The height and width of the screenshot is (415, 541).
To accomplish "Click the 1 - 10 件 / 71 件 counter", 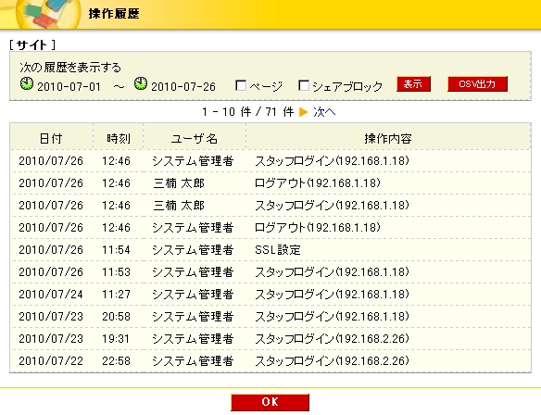I will tap(247, 112).
